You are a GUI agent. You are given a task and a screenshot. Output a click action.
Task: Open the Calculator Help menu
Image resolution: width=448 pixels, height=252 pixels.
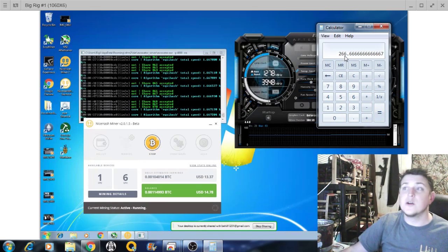tap(349, 36)
